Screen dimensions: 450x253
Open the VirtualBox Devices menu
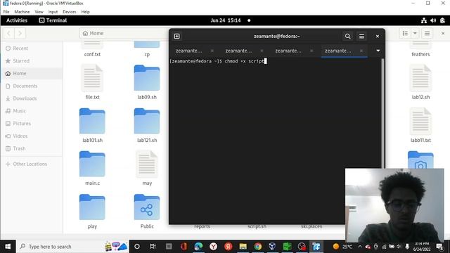70,12
